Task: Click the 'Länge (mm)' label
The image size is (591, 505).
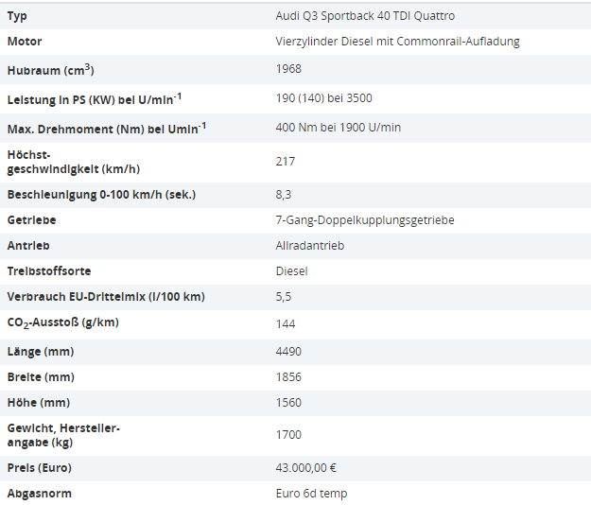Action: pos(41,352)
